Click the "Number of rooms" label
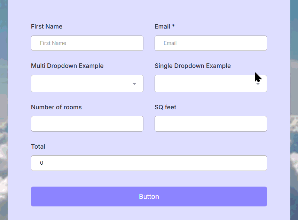298x220 pixels. point(56,107)
